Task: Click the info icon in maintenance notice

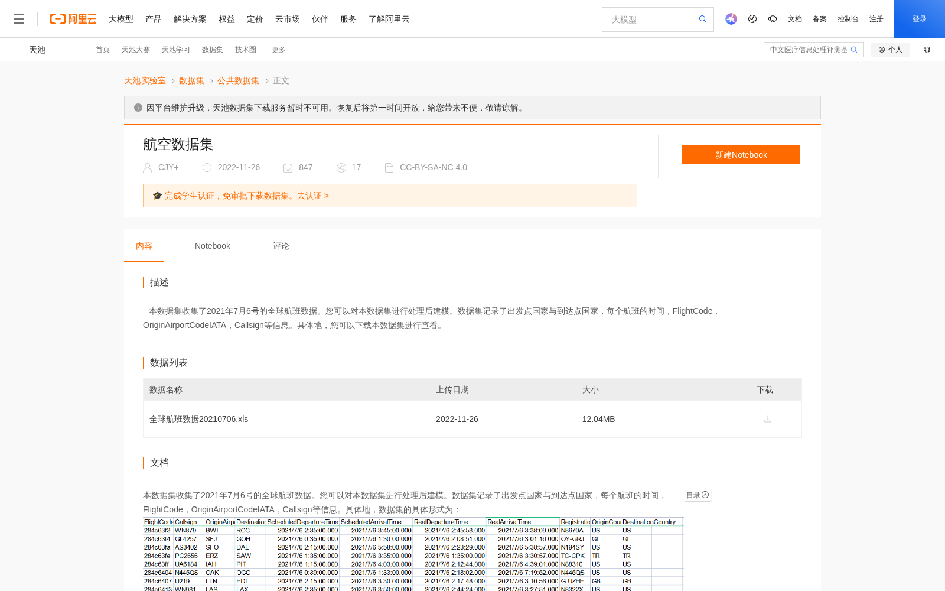Action: click(138, 108)
